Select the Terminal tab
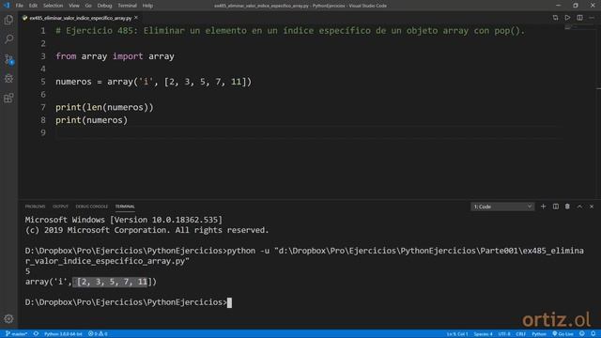Image resolution: width=601 pixels, height=338 pixels. [125, 207]
